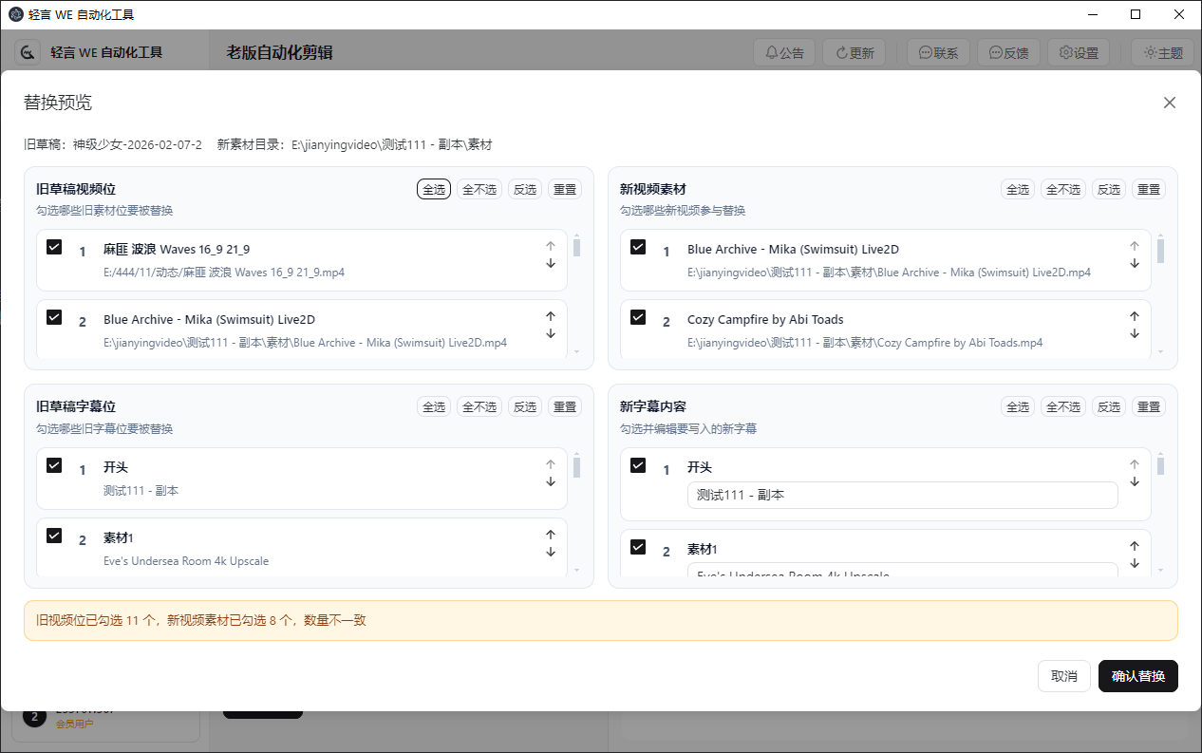The height and width of the screenshot is (753, 1202).
Task: Close the 替换预览 dialog with X icon
Action: tap(1170, 103)
